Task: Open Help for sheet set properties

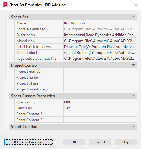Action: (126, 142)
